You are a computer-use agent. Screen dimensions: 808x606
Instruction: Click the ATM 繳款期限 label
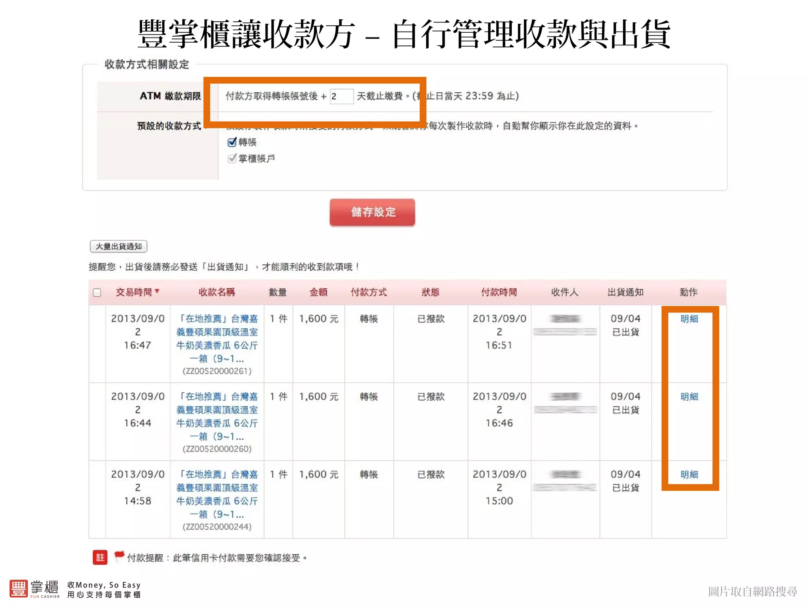click(170, 96)
